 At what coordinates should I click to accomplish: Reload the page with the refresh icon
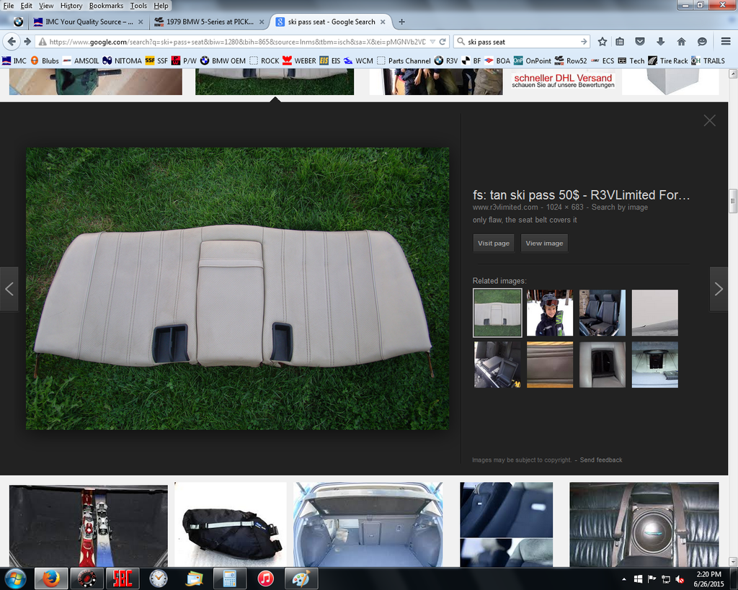442,42
